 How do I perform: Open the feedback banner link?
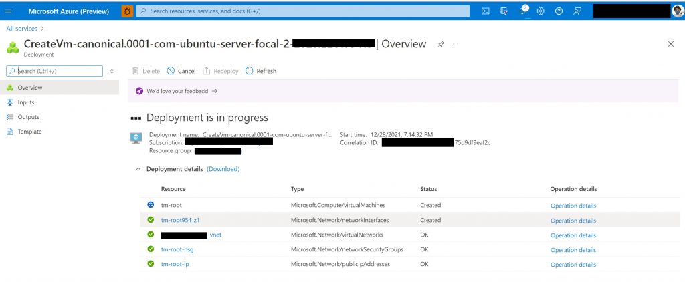coord(182,92)
